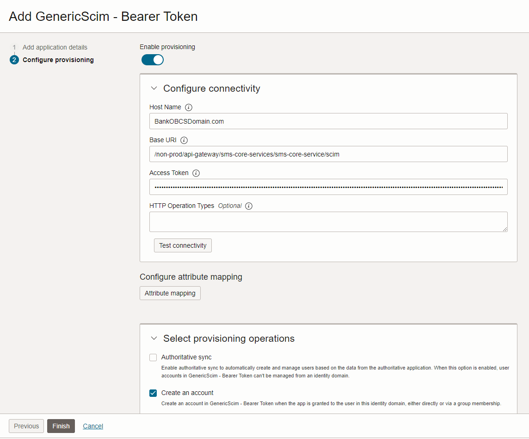
Task: Go to Add application details step
Action: point(55,47)
